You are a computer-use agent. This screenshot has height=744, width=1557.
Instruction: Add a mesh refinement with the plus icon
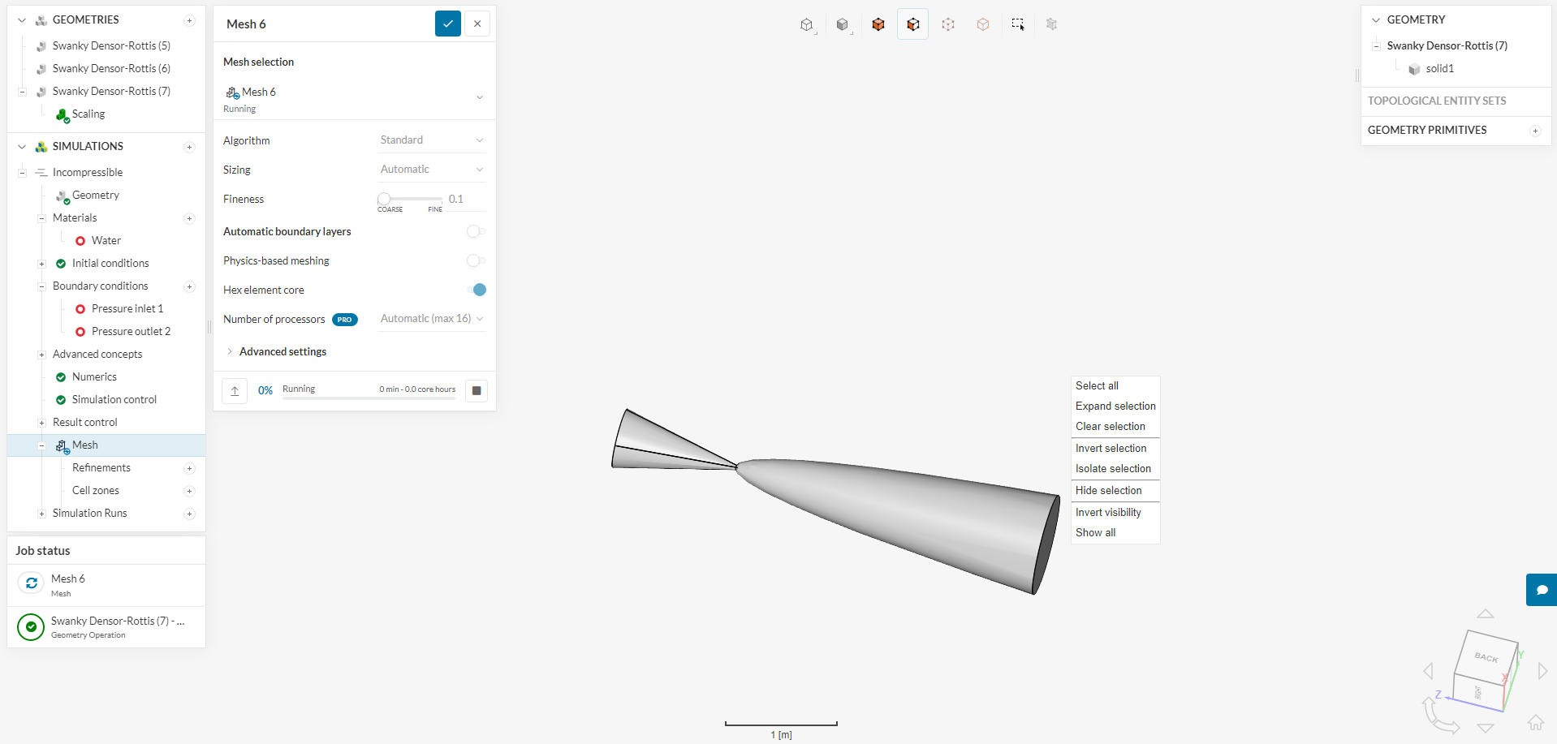(189, 468)
